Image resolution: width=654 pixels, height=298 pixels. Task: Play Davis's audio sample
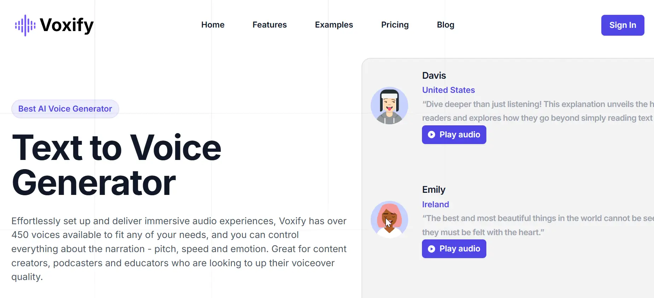pos(454,135)
